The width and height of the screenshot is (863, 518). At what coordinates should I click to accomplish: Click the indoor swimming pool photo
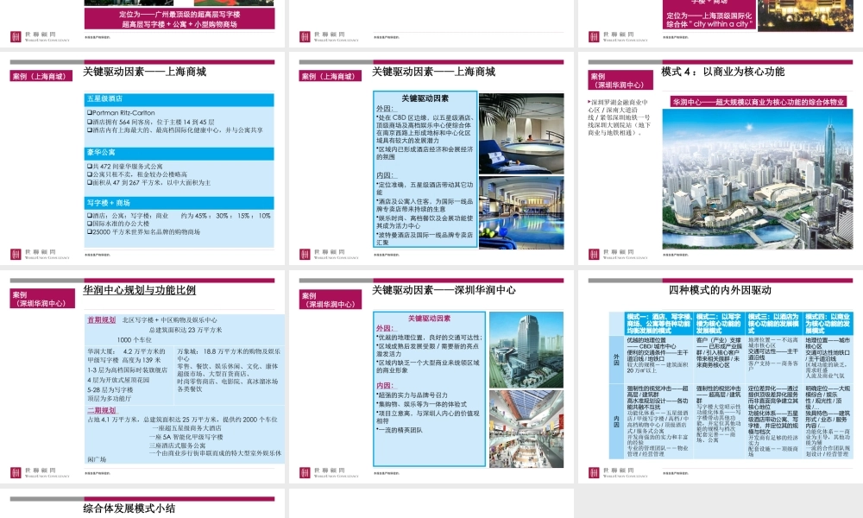521,213
